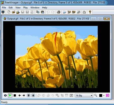The width and height of the screenshot is (114, 105).
Task: Click the grayed icon left of Fit Big
Action: (71, 95)
